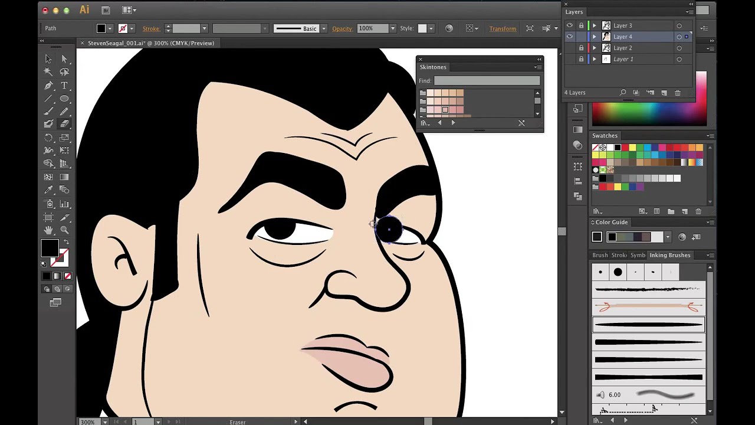The image size is (755, 425).
Task: Unlock Layer 1 using its lock icon
Action: [581, 59]
